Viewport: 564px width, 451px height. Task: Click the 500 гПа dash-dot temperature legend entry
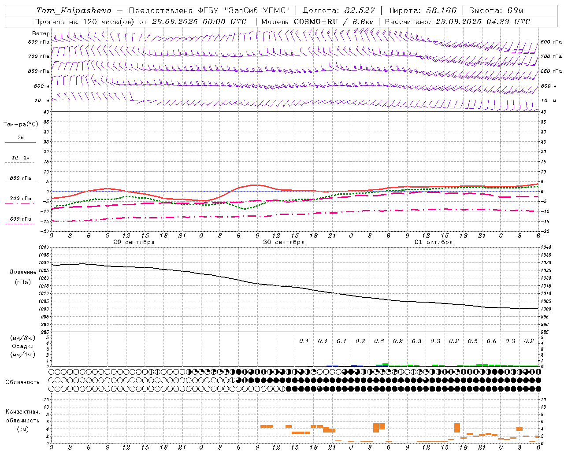(x=20, y=219)
